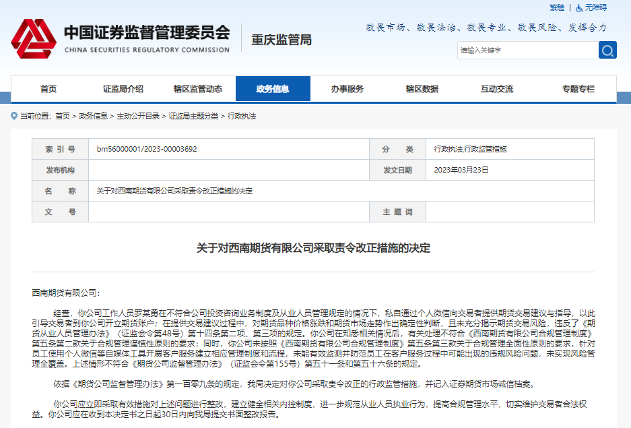Switch to Traditional Chinese via 繁體

[557, 7]
